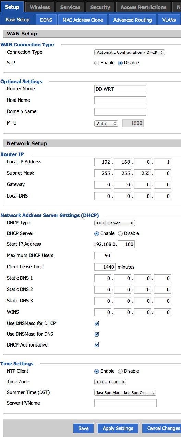Expand the DHCP Type dropdown

(x=114, y=223)
